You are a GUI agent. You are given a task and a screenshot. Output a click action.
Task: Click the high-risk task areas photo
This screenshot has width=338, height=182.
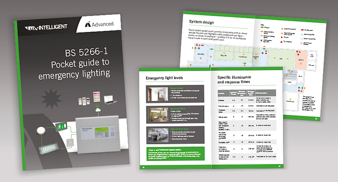point(158,135)
